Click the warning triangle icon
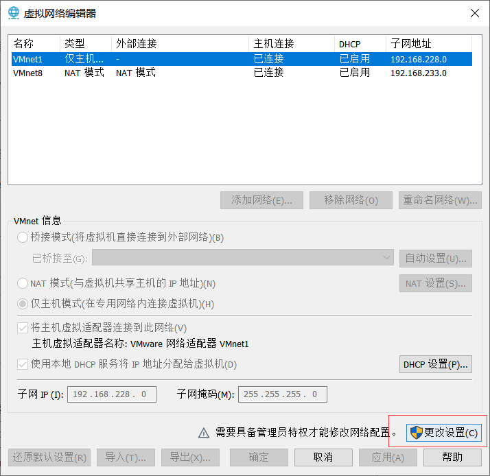Image resolution: width=490 pixels, height=476 pixels. [204, 433]
